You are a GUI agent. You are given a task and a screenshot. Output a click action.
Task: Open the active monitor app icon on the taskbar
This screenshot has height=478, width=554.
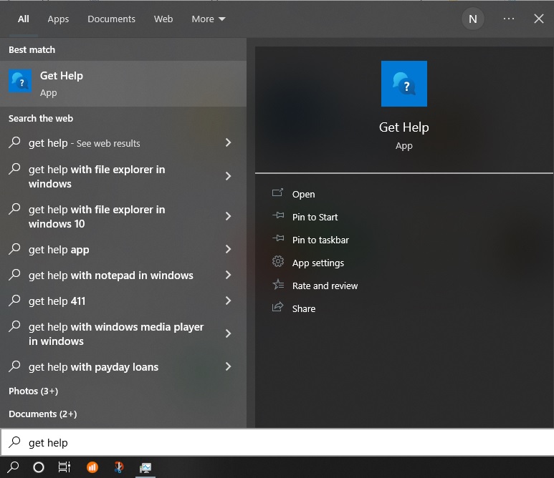pyautogui.click(x=145, y=468)
